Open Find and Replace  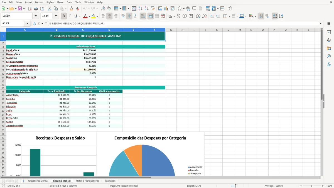[x=103, y=9]
